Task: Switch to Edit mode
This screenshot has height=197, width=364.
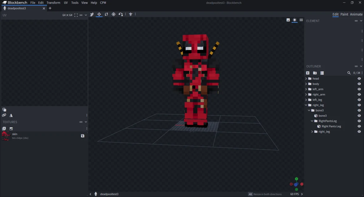Action: coord(335,14)
